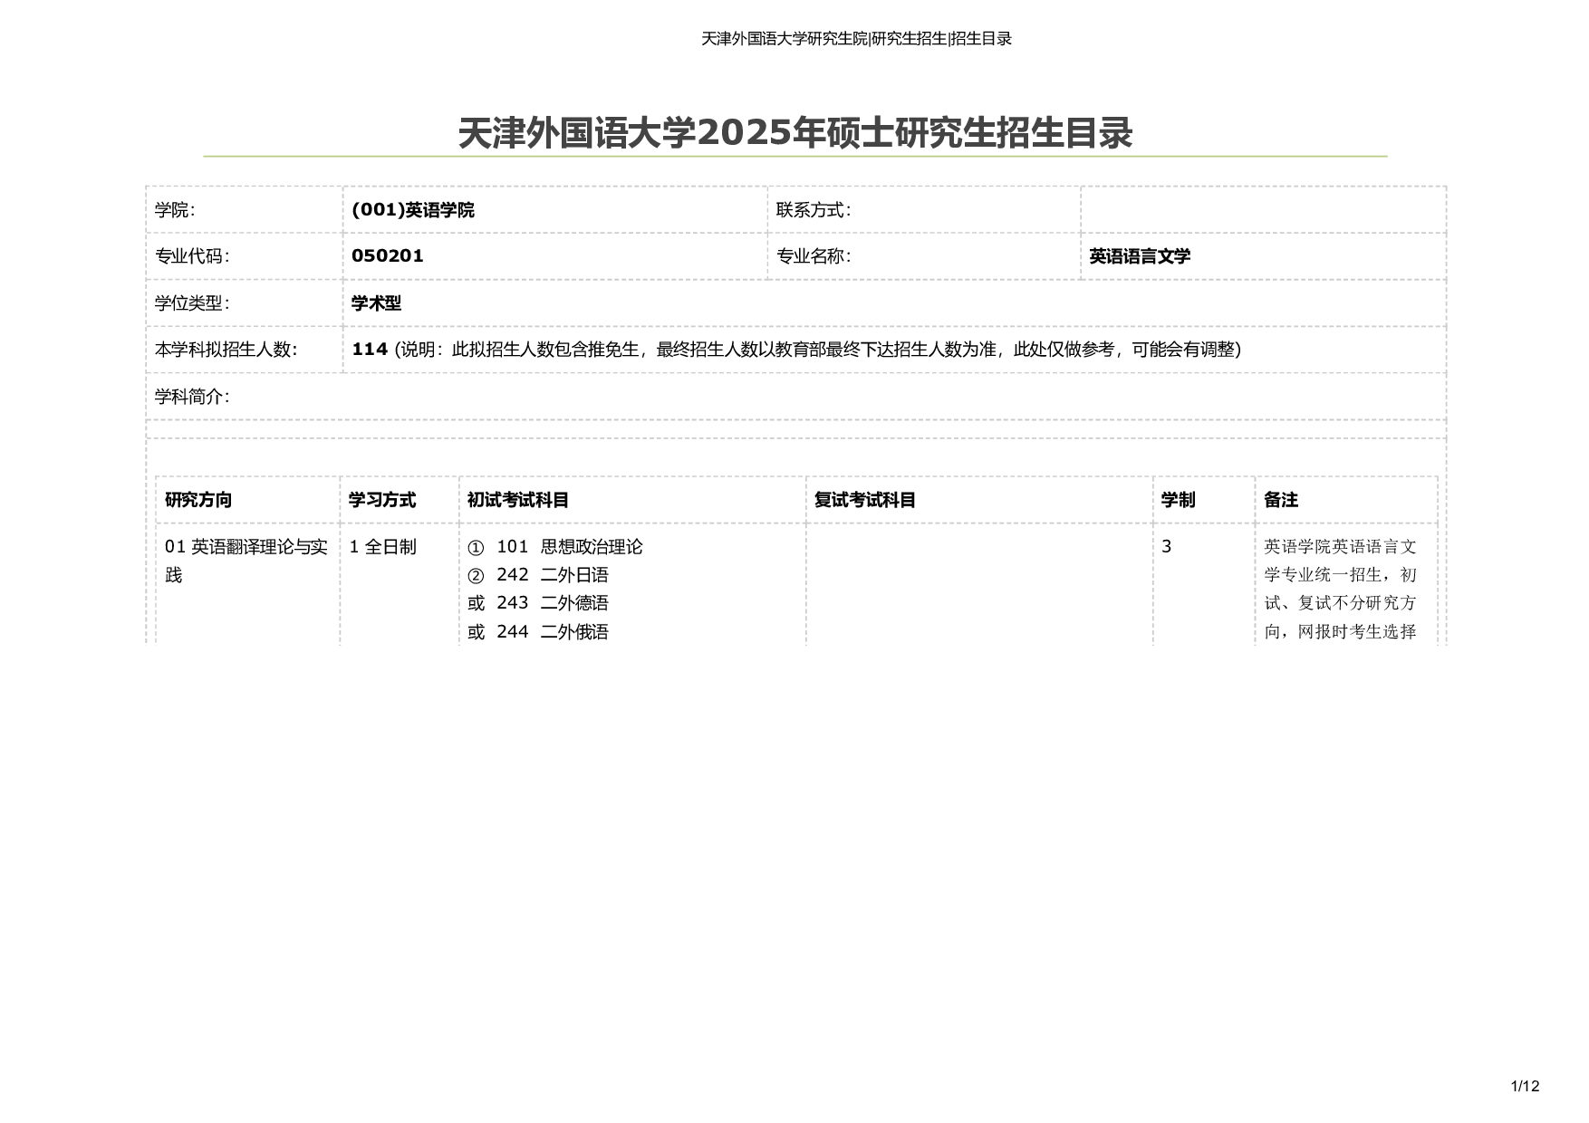Click the 学科简介: label

click(192, 397)
